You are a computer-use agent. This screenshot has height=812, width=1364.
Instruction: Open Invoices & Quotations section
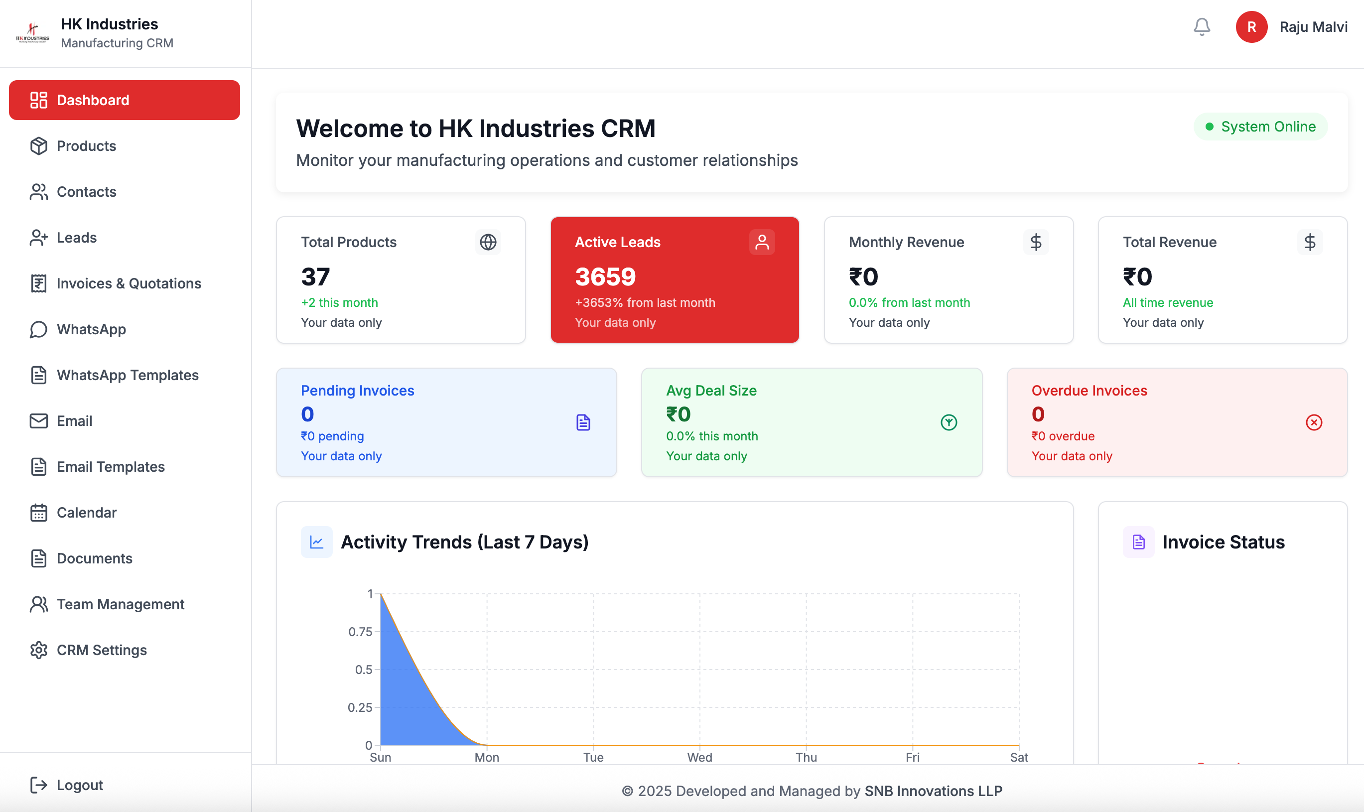124,283
